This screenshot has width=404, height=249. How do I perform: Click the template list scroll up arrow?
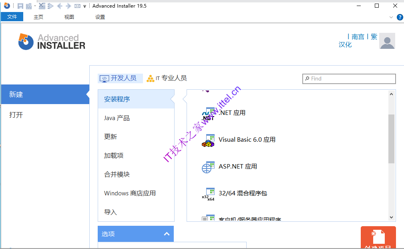click(391, 94)
